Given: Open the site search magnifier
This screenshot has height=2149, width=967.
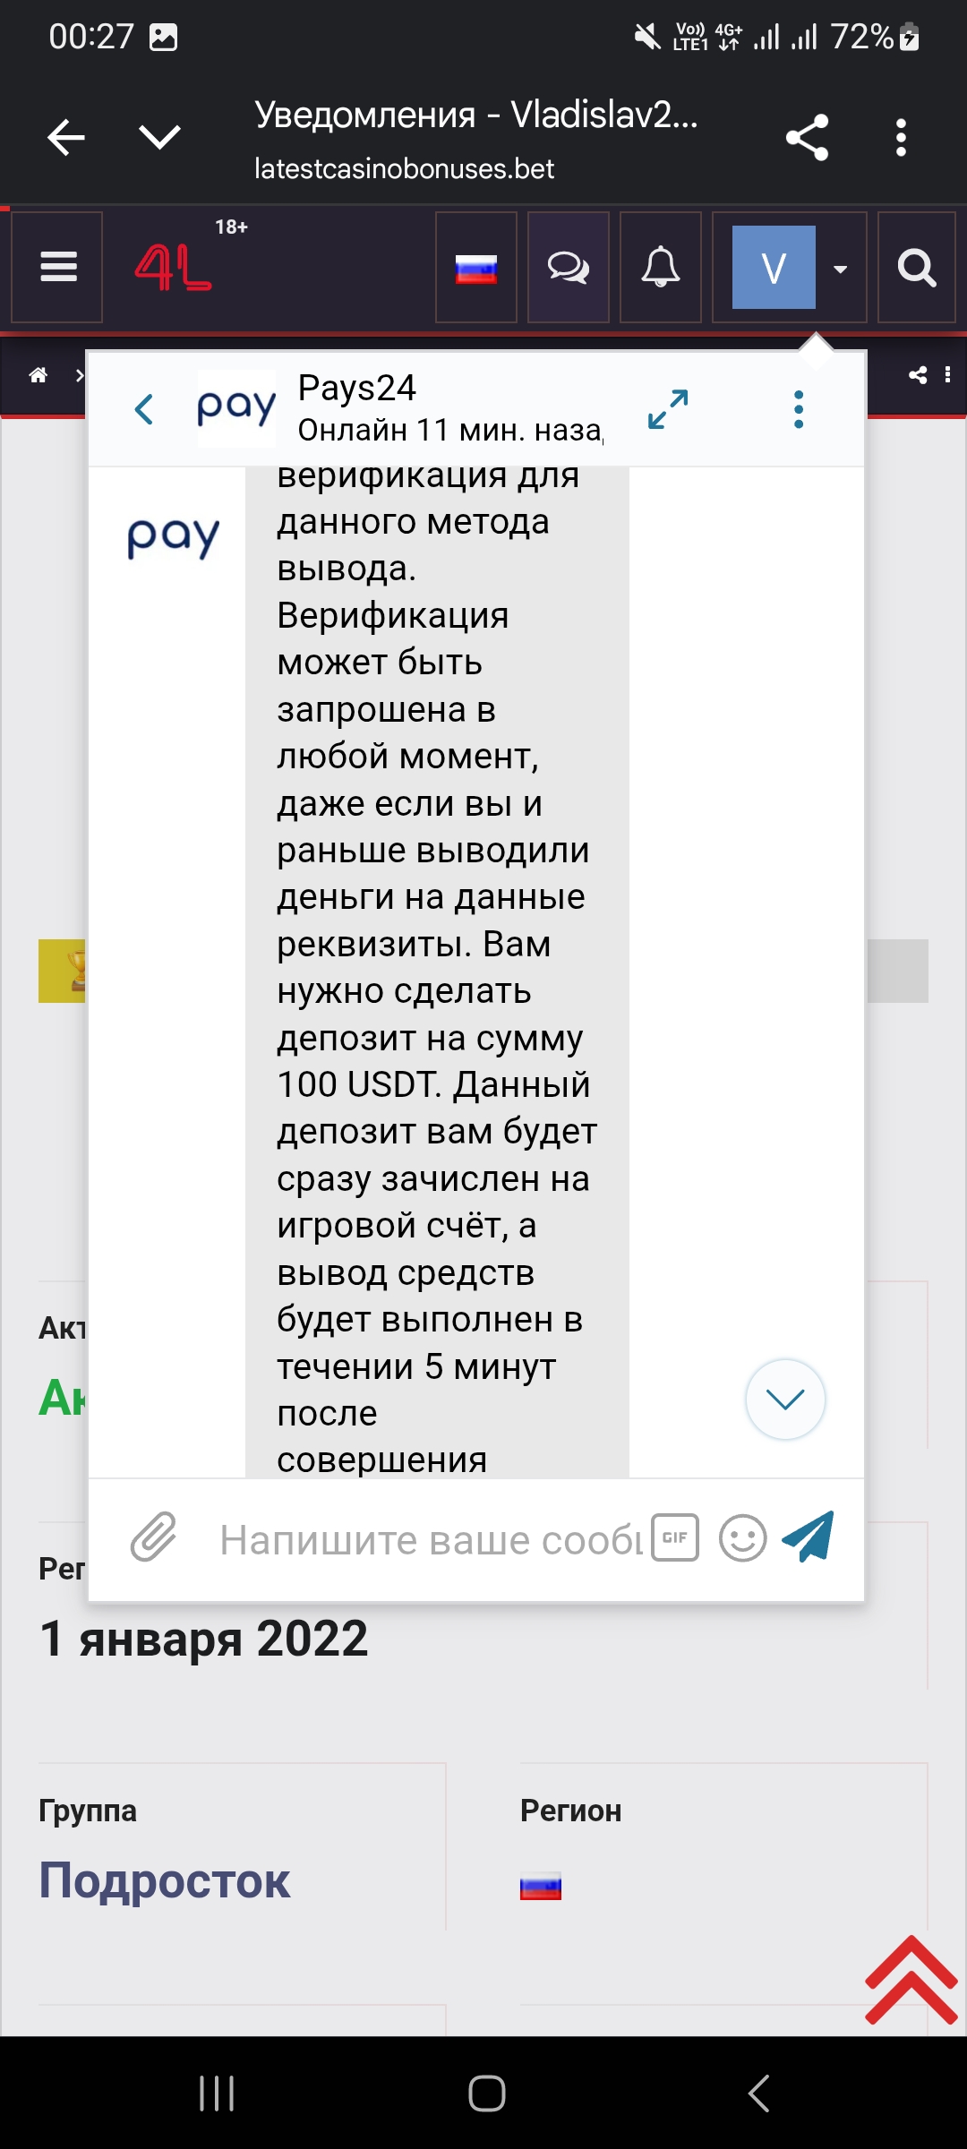Looking at the screenshot, I should pos(916,268).
